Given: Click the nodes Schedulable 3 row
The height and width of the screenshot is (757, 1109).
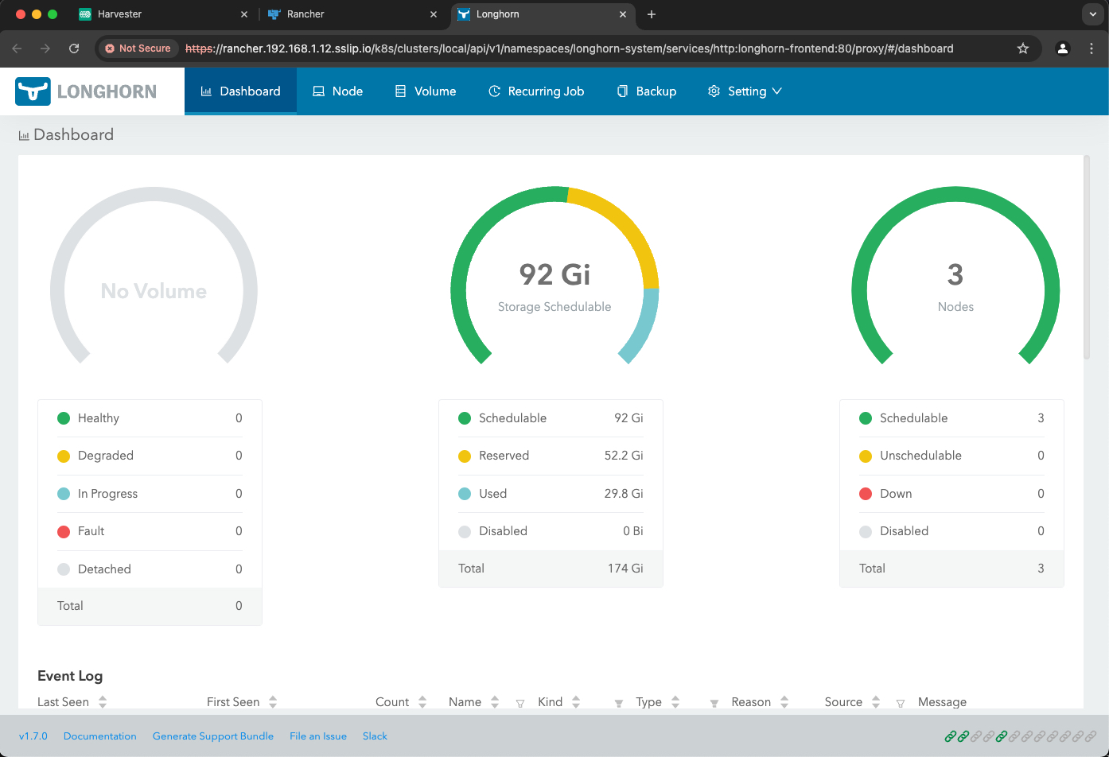Looking at the screenshot, I should pyautogui.click(x=951, y=418).
